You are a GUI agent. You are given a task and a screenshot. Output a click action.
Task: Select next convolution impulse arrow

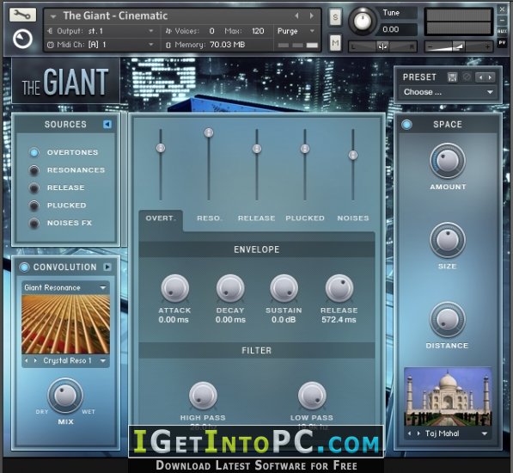35,360
